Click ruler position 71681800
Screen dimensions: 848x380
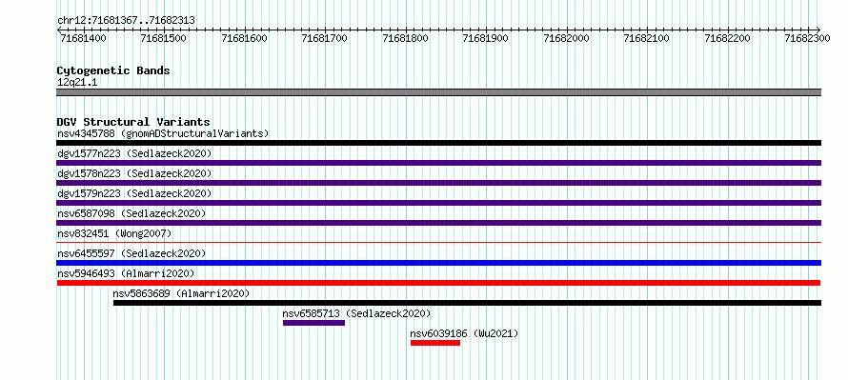point(405,38)
